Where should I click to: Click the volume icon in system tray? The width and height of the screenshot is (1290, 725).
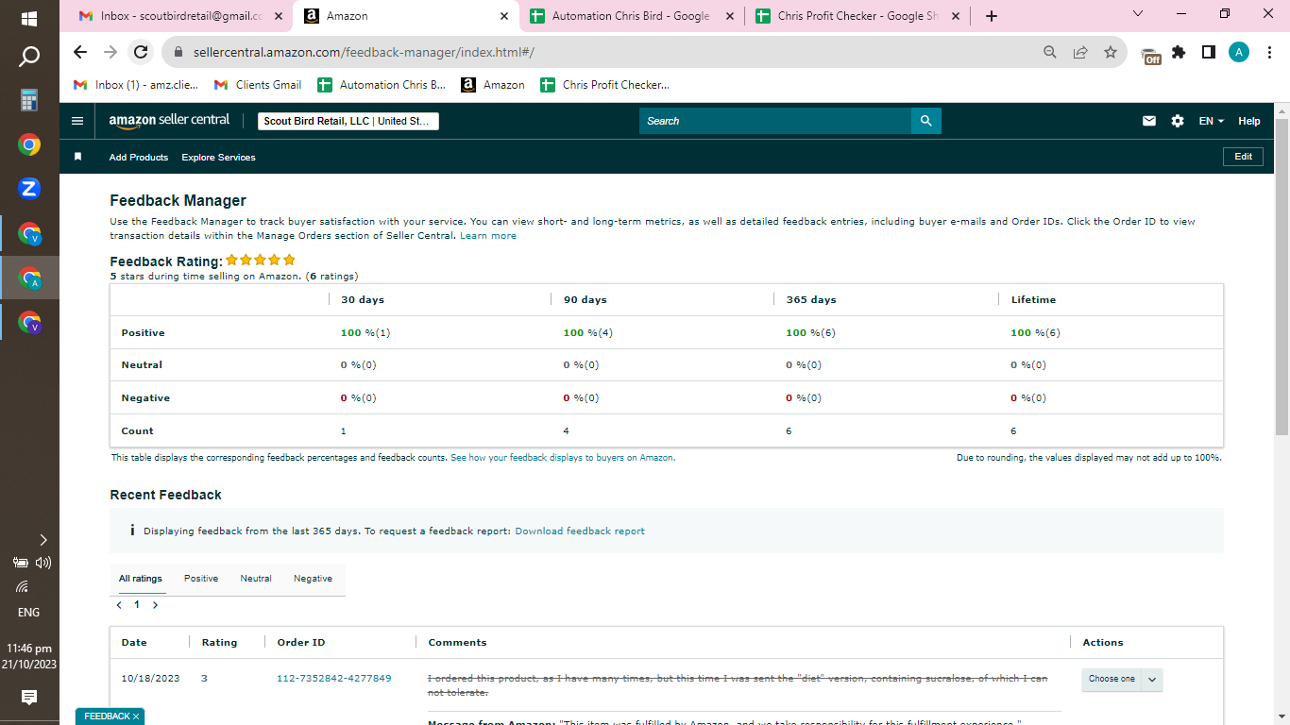43,563
